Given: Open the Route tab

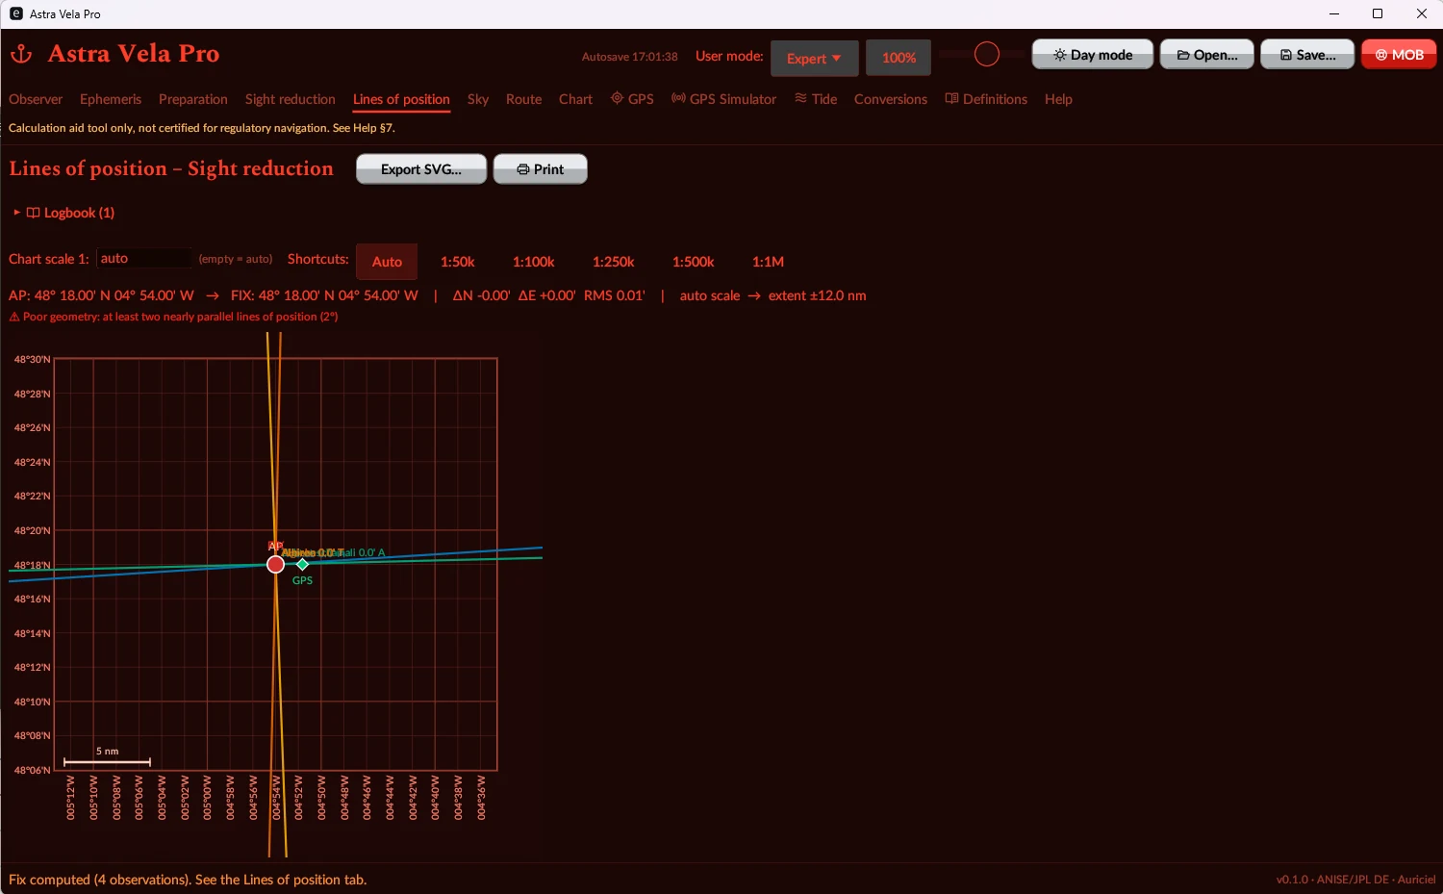Looking at the screenshot, I should coord(524,99).
